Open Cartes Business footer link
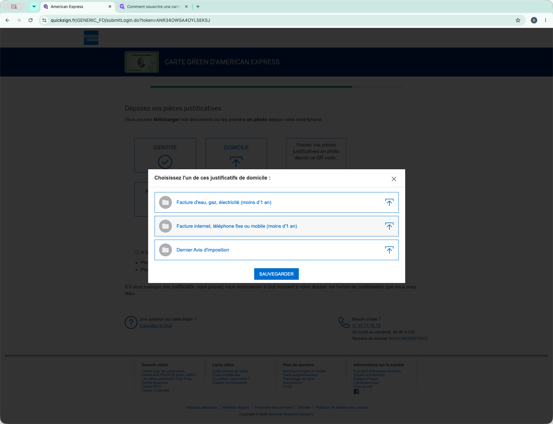The width and height of the screenshot is (553, 424). click(155, 383)
